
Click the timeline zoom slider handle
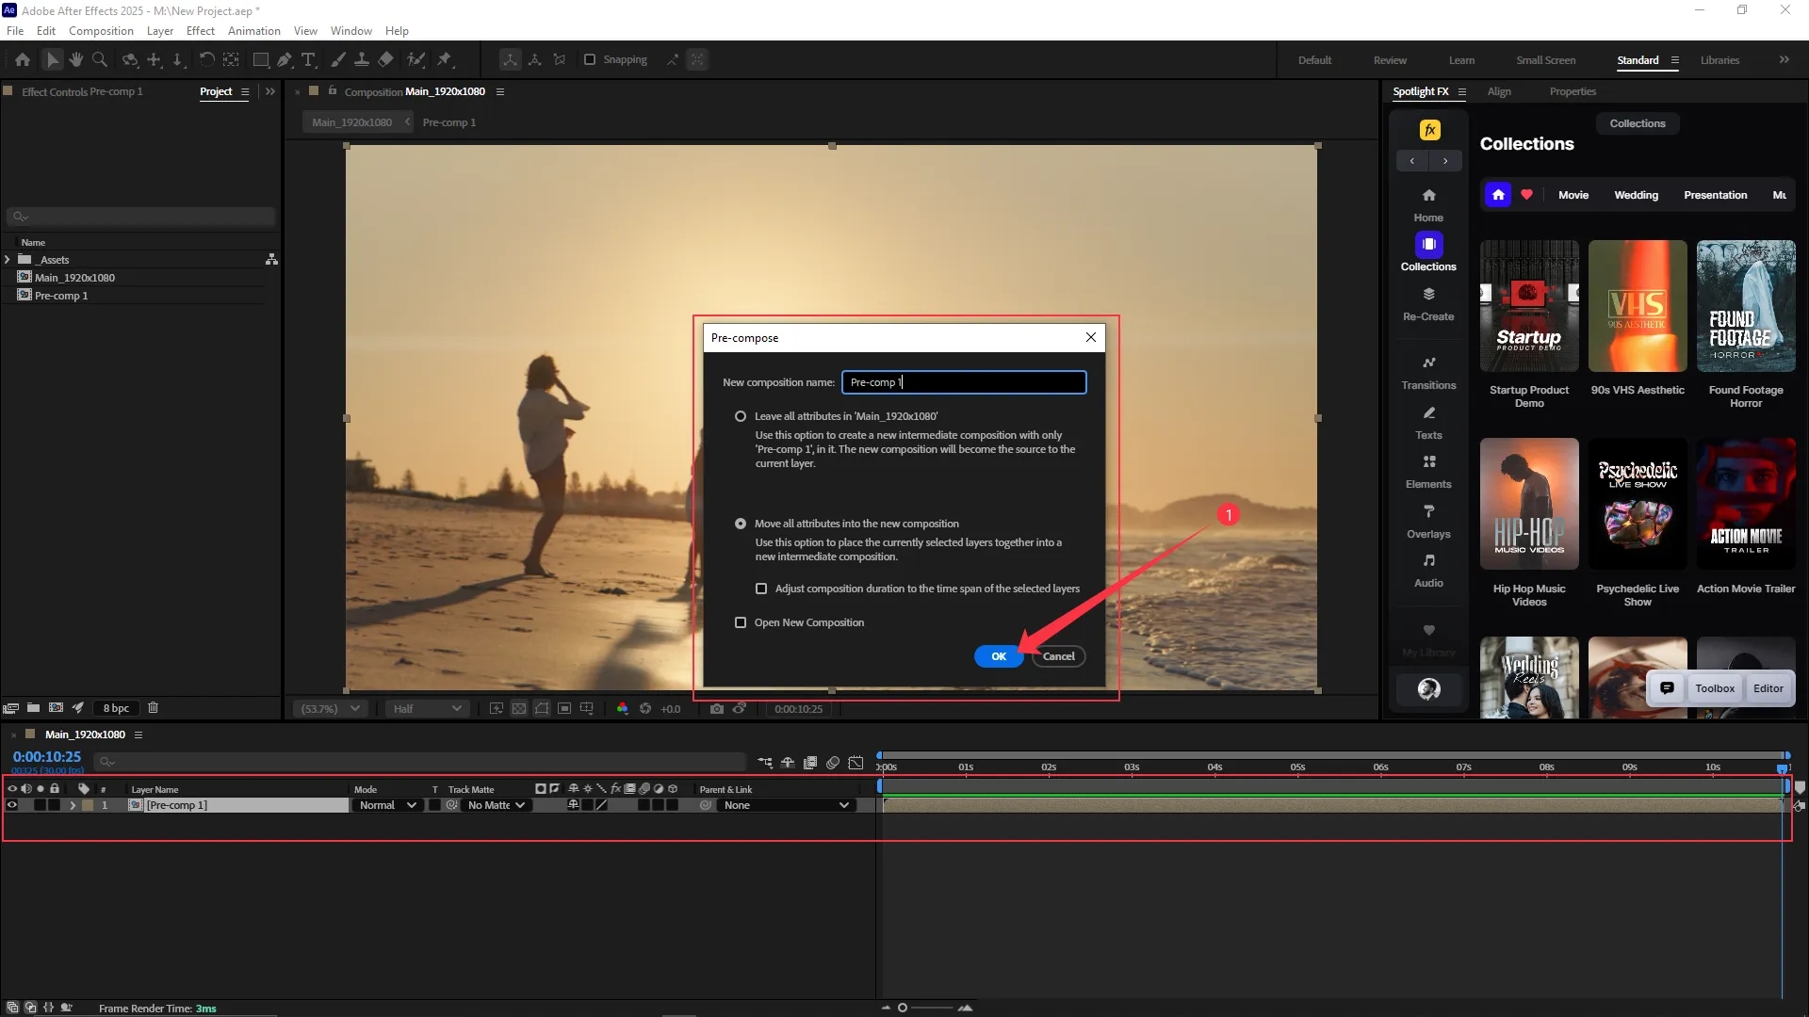(x=902, y=1008)
